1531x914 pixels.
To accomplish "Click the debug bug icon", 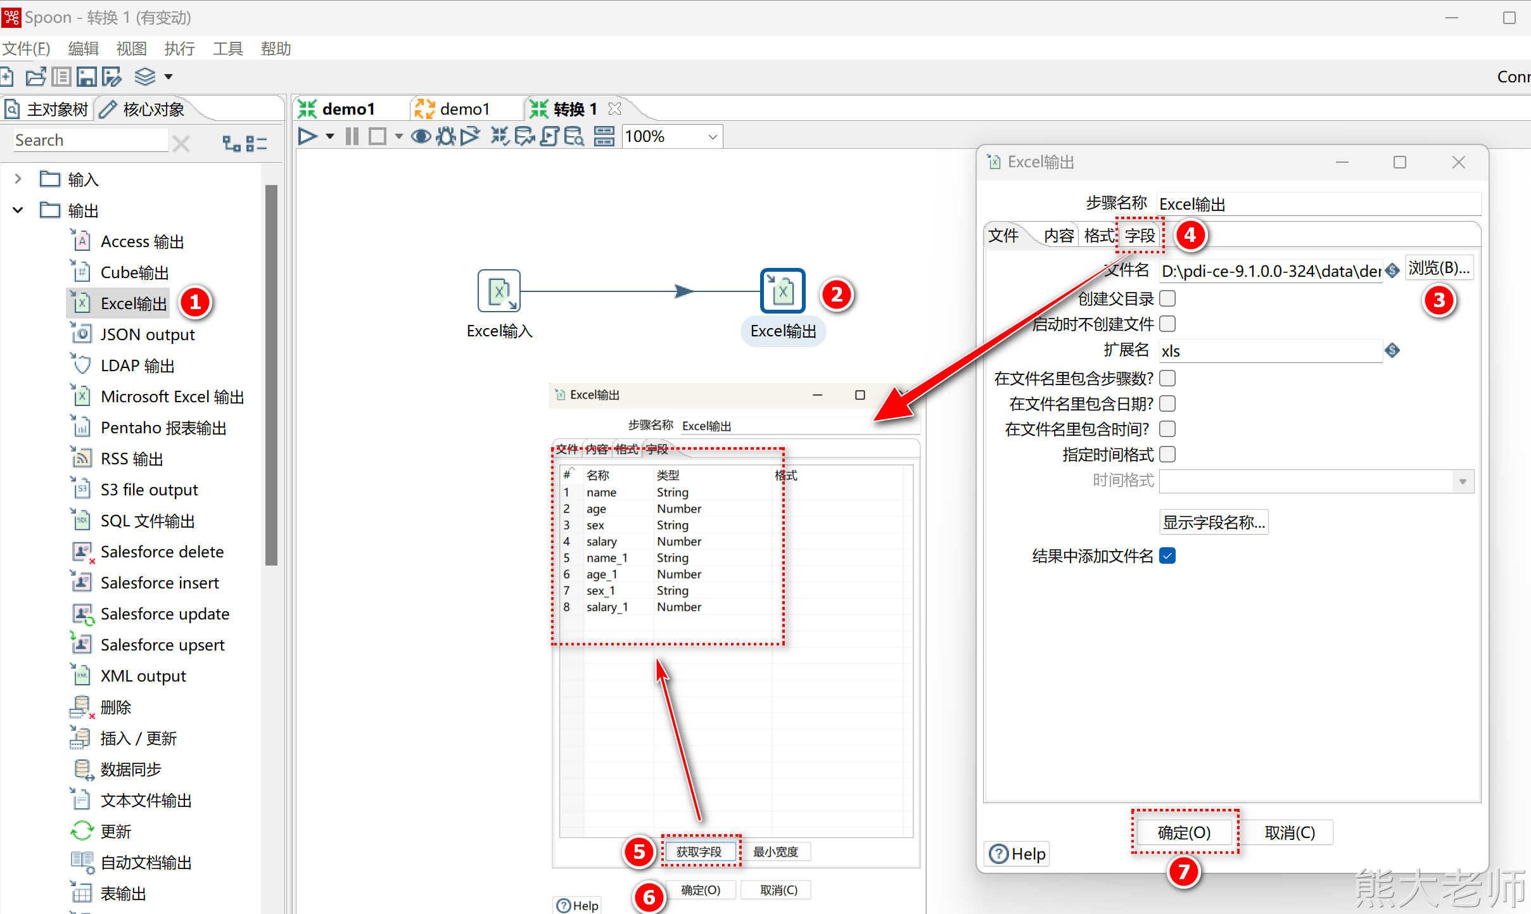I will (445, 136).
